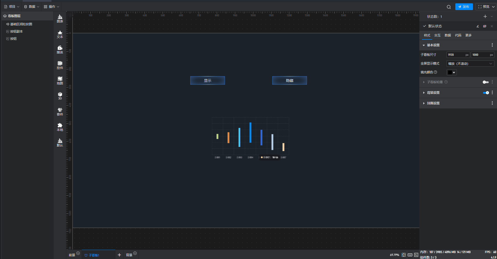Expand the state list chevron beside 状态数
This screenshot has height=259, width=497.
[x=492, y=17]
